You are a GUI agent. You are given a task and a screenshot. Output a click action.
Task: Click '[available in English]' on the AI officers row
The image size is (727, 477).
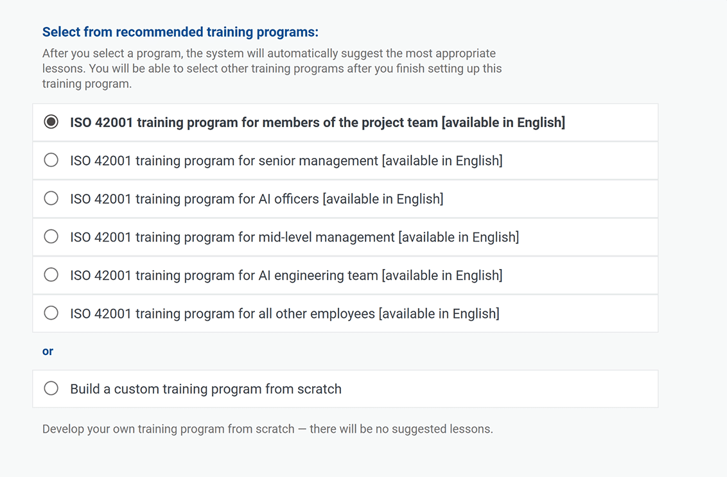(x=383, y=199)
